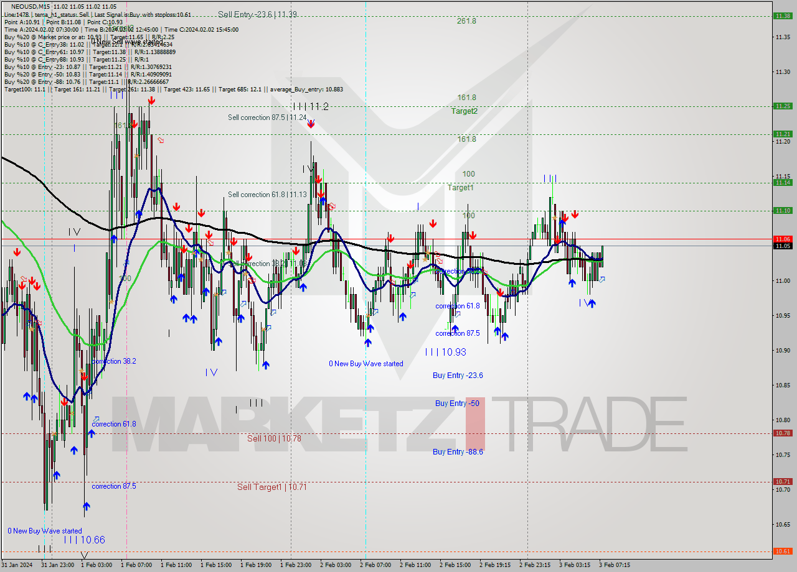Viewport: 797px width, 572px height.
Task: Click the 'Point A:10.91 | Point B:11.08' line
Action: [x=64, y=22]
